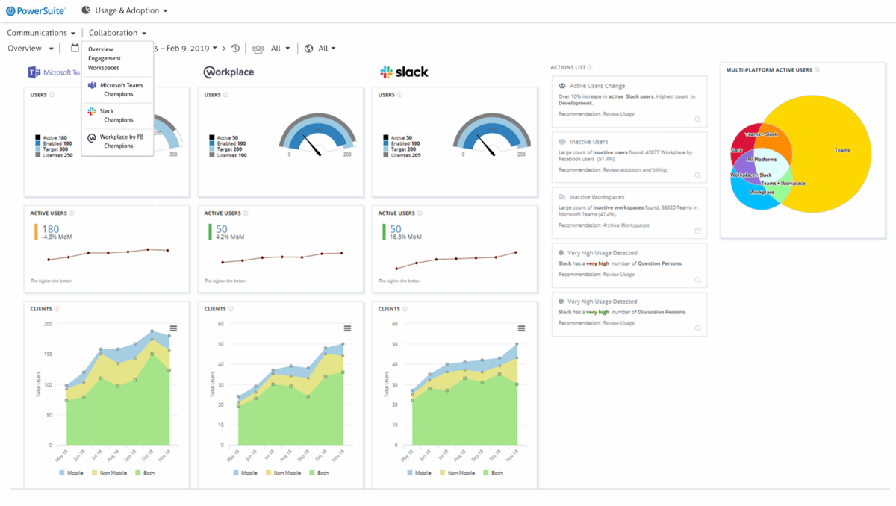Viewport: 896px width, 506px height.
Task: Click the Slack logo heading
Action: (x=404, y=72)
